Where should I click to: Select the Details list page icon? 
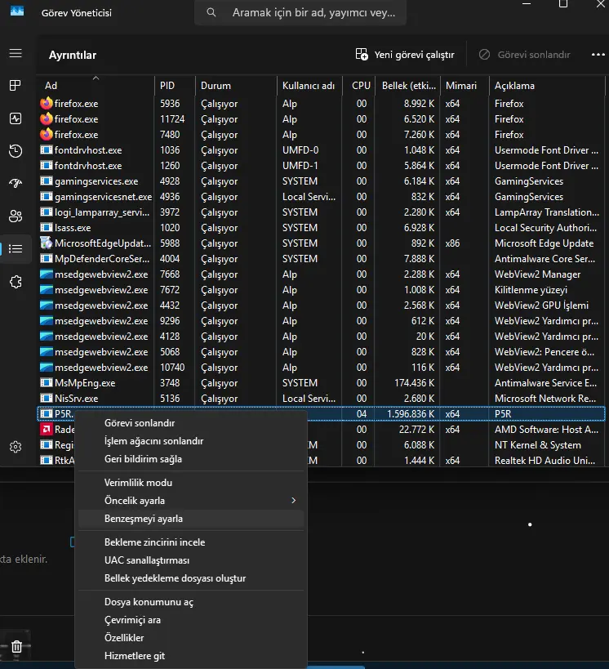(16, 249)
